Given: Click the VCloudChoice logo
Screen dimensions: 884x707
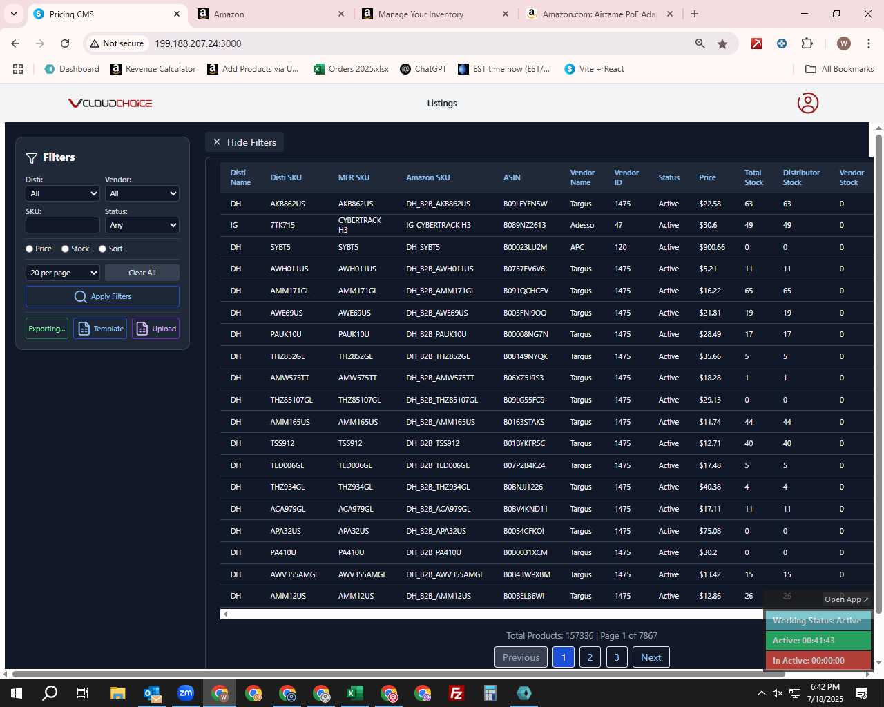Looking at the screenshot, I should pyautogui.click(x=110, y=103).
